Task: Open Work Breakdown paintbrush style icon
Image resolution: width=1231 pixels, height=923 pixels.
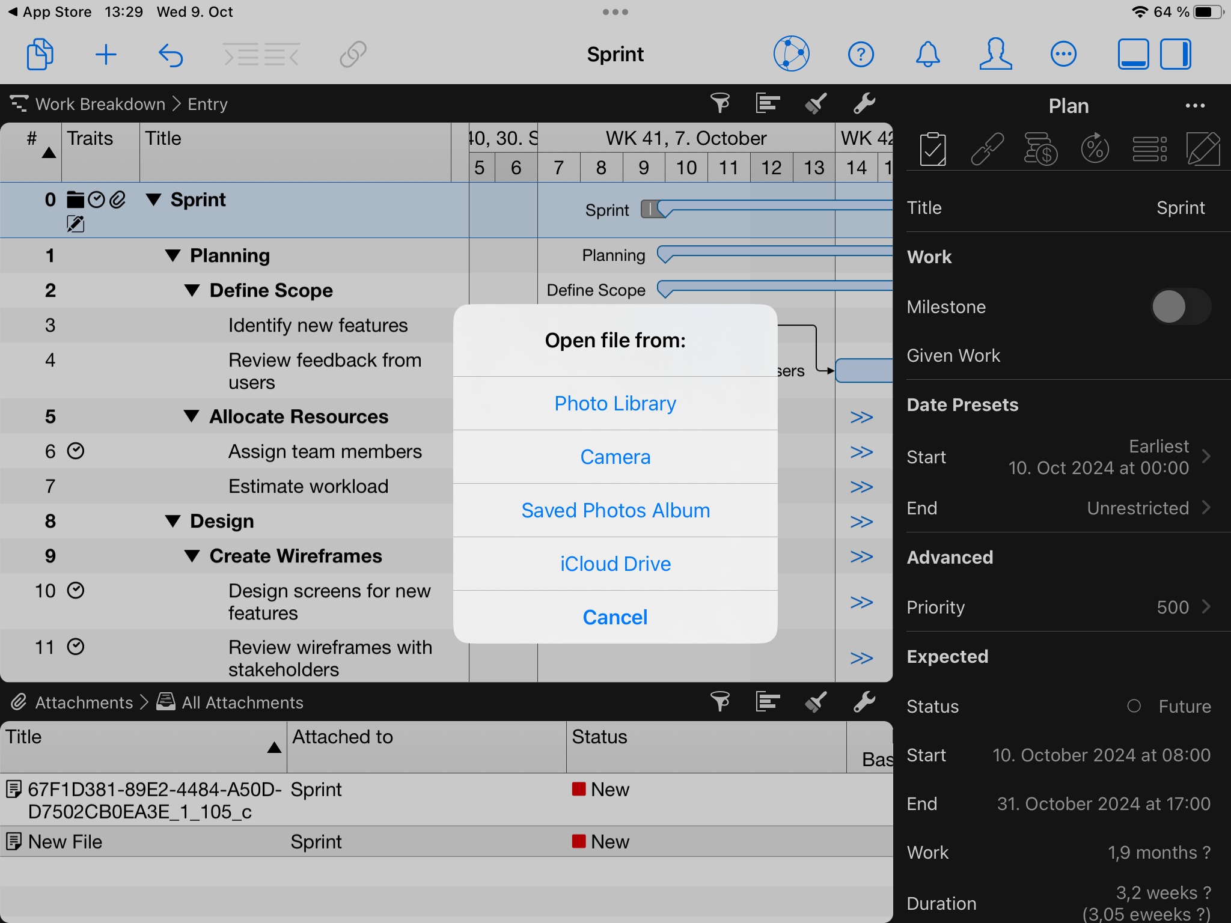Action: [x=816, y=103]
